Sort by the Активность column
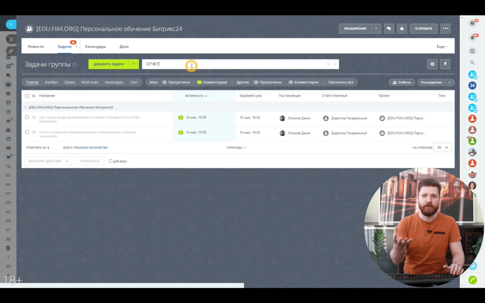Screen dimensions: 485x303 coord(196,96)
